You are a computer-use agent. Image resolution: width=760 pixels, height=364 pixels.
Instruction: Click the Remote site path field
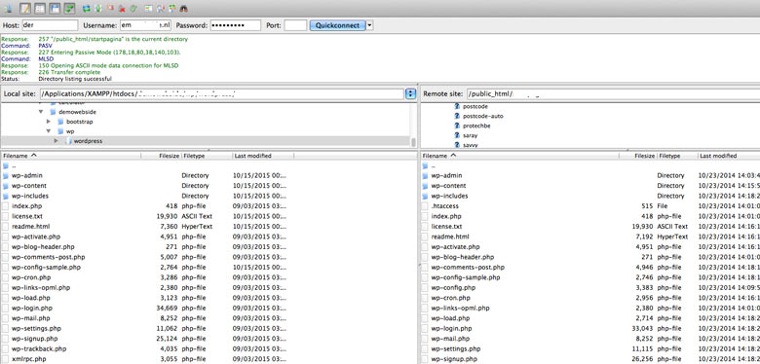pyautogui.click(x=613, y=93)
